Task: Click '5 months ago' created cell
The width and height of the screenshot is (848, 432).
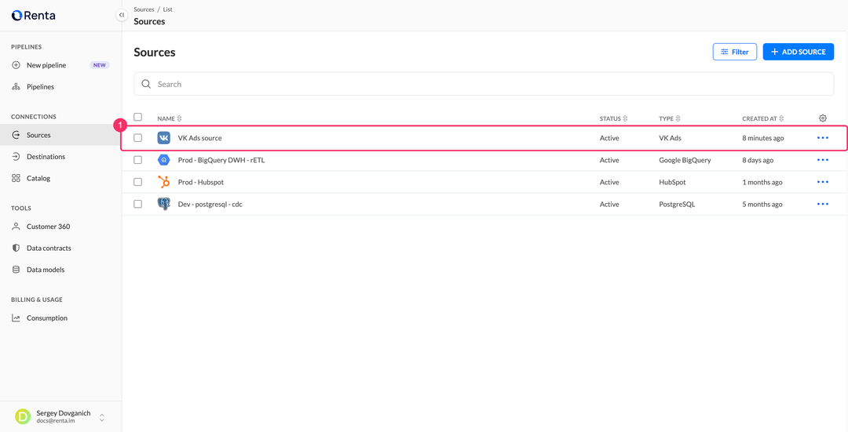Action: (762, 204)
